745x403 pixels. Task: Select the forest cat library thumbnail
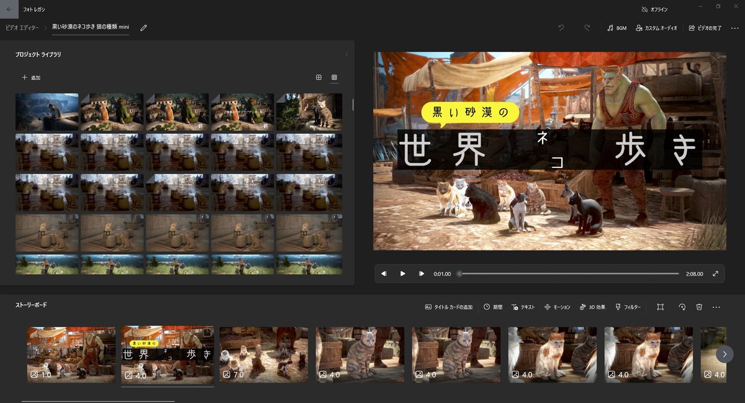click(309, 112)
